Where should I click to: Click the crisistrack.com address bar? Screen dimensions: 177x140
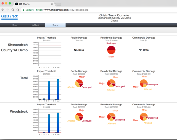pyautogui.click(x=99, y=10)
